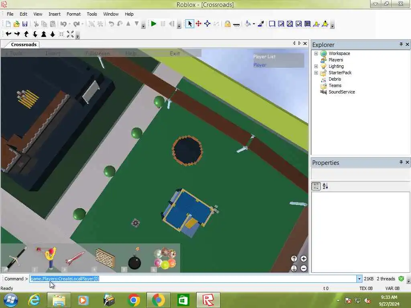The height and width of the screenshot is (308, 411).
Task: Select the arrow selection tool
Action: [x=190, y=24]
